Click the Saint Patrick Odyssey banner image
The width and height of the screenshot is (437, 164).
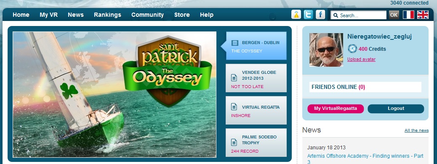coord(115,94)
